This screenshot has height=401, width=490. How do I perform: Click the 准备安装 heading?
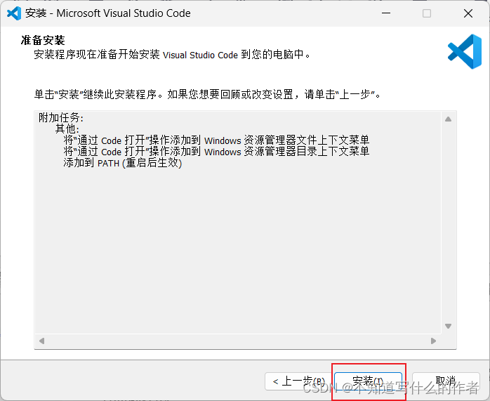pyautogui.click(x=43, y=40)
